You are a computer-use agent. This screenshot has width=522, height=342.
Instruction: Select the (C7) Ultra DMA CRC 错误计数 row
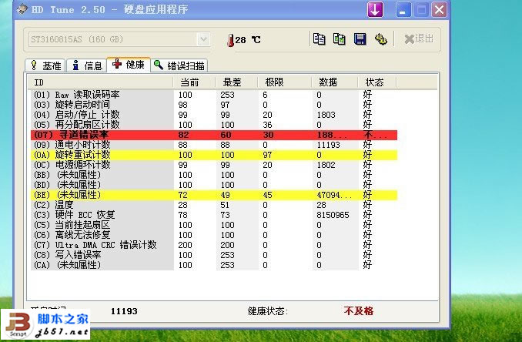(x=214, y=245)
